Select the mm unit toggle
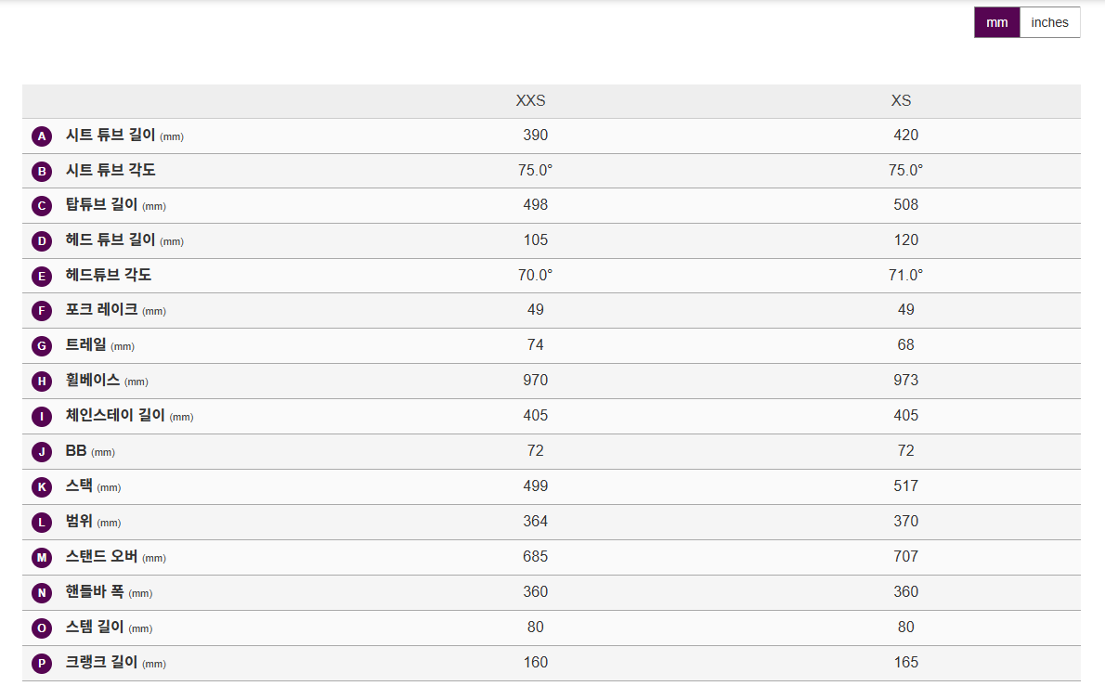 (x=996, y=22)
